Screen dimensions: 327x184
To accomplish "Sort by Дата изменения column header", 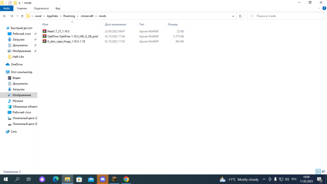I will [x=115, y=25].
